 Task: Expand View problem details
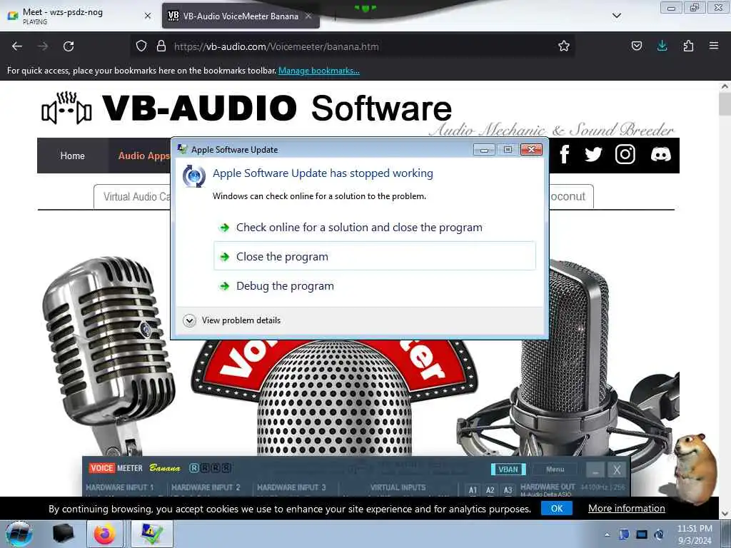point(232,320)
